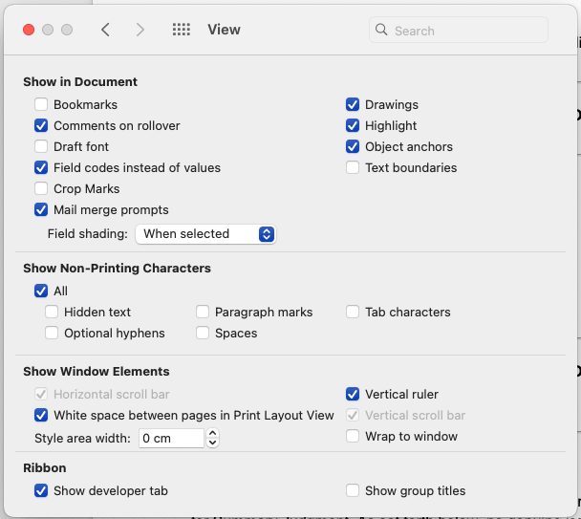The width and height of the screenshot is (581, 519).
Task: Tick the Wrap to window checkbox
Action: (353, 437)
